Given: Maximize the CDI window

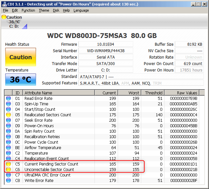Looking at the screenshot, I should (199, 4).
